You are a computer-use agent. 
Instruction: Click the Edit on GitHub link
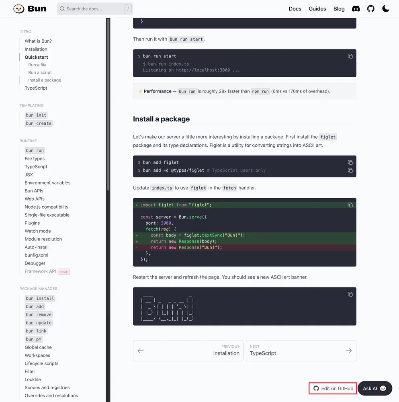click(x=333, y=388)
